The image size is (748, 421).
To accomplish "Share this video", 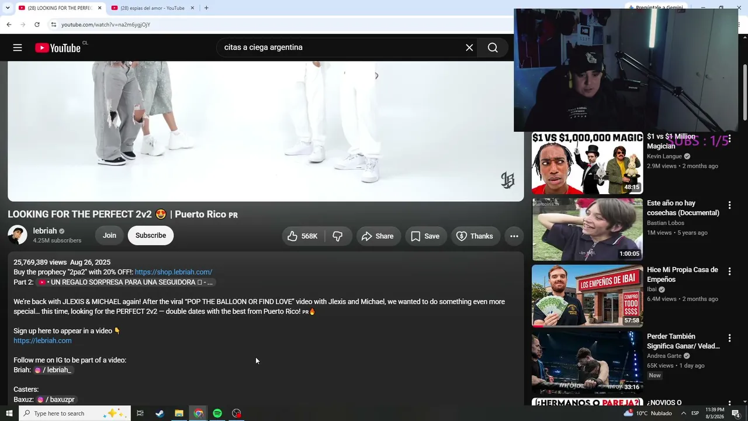I will pyautogui.click(x=378, y=236).
